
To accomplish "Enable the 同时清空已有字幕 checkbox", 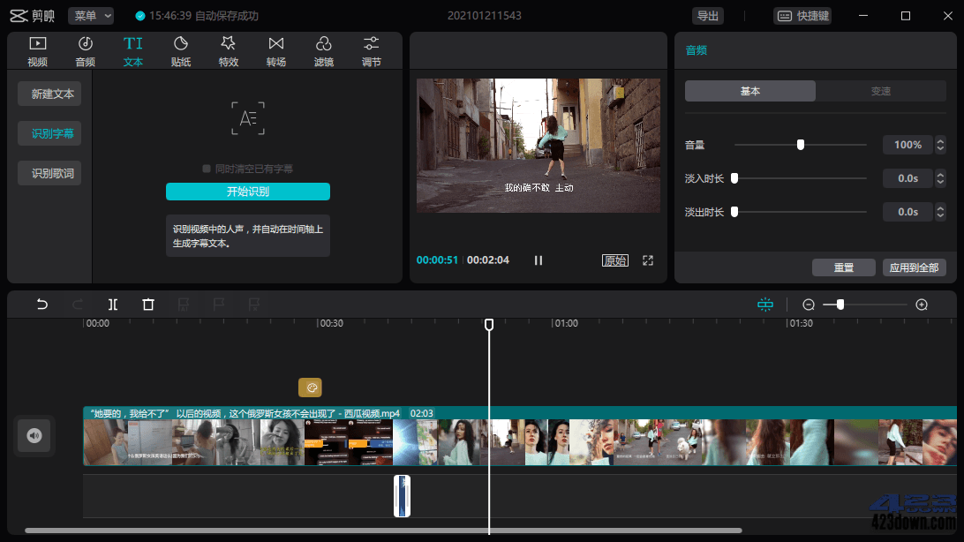I will [x=206, y=170].
